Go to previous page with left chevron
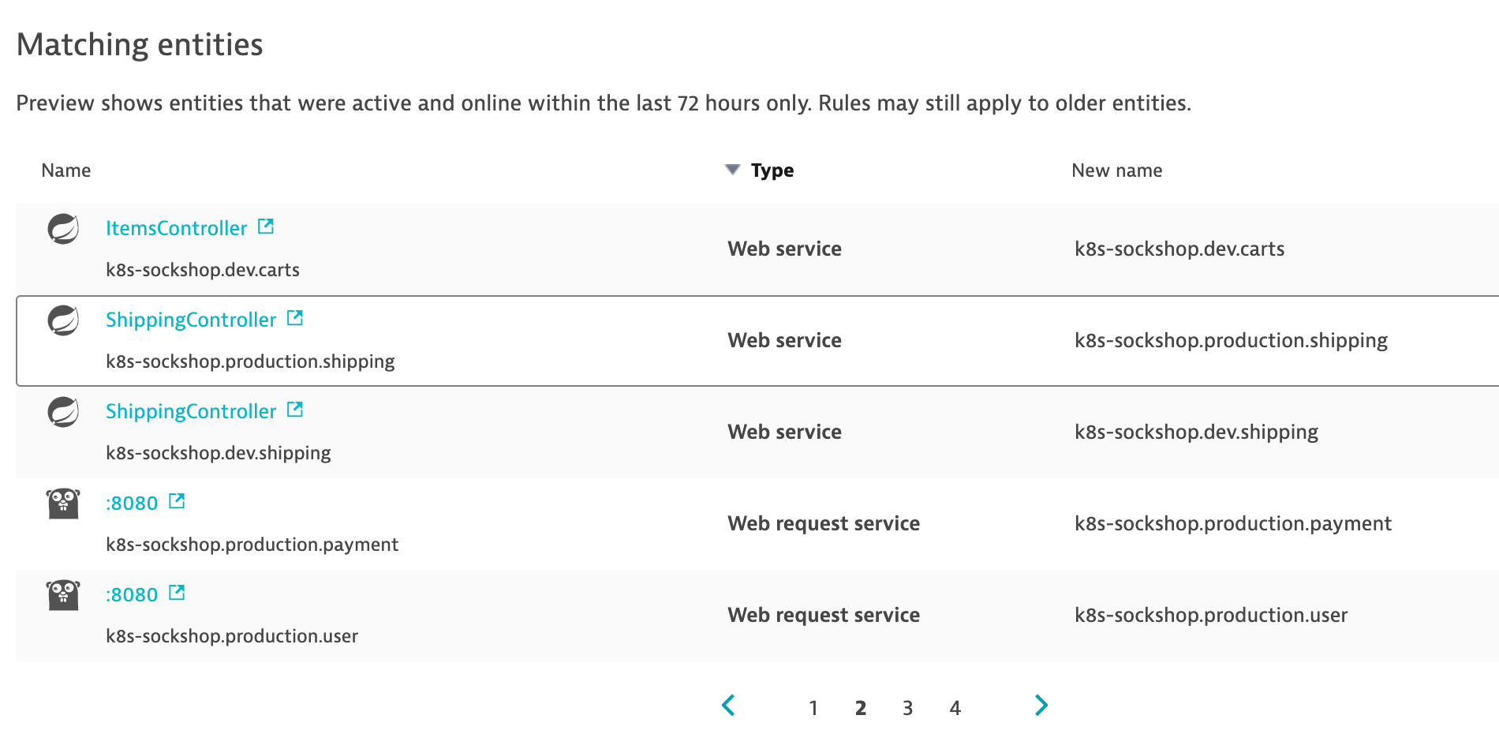 (729, 706)
